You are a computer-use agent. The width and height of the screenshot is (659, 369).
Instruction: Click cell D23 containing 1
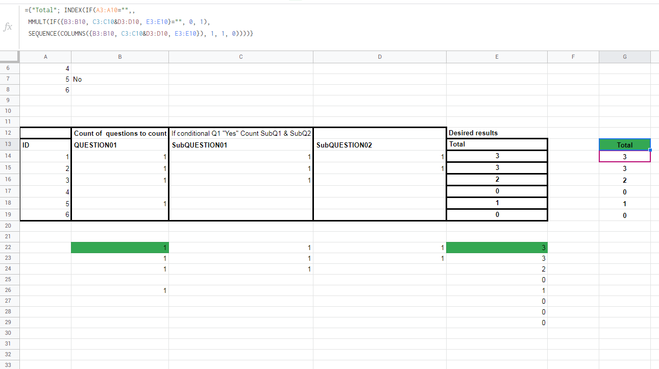click(x=380, y=258)
